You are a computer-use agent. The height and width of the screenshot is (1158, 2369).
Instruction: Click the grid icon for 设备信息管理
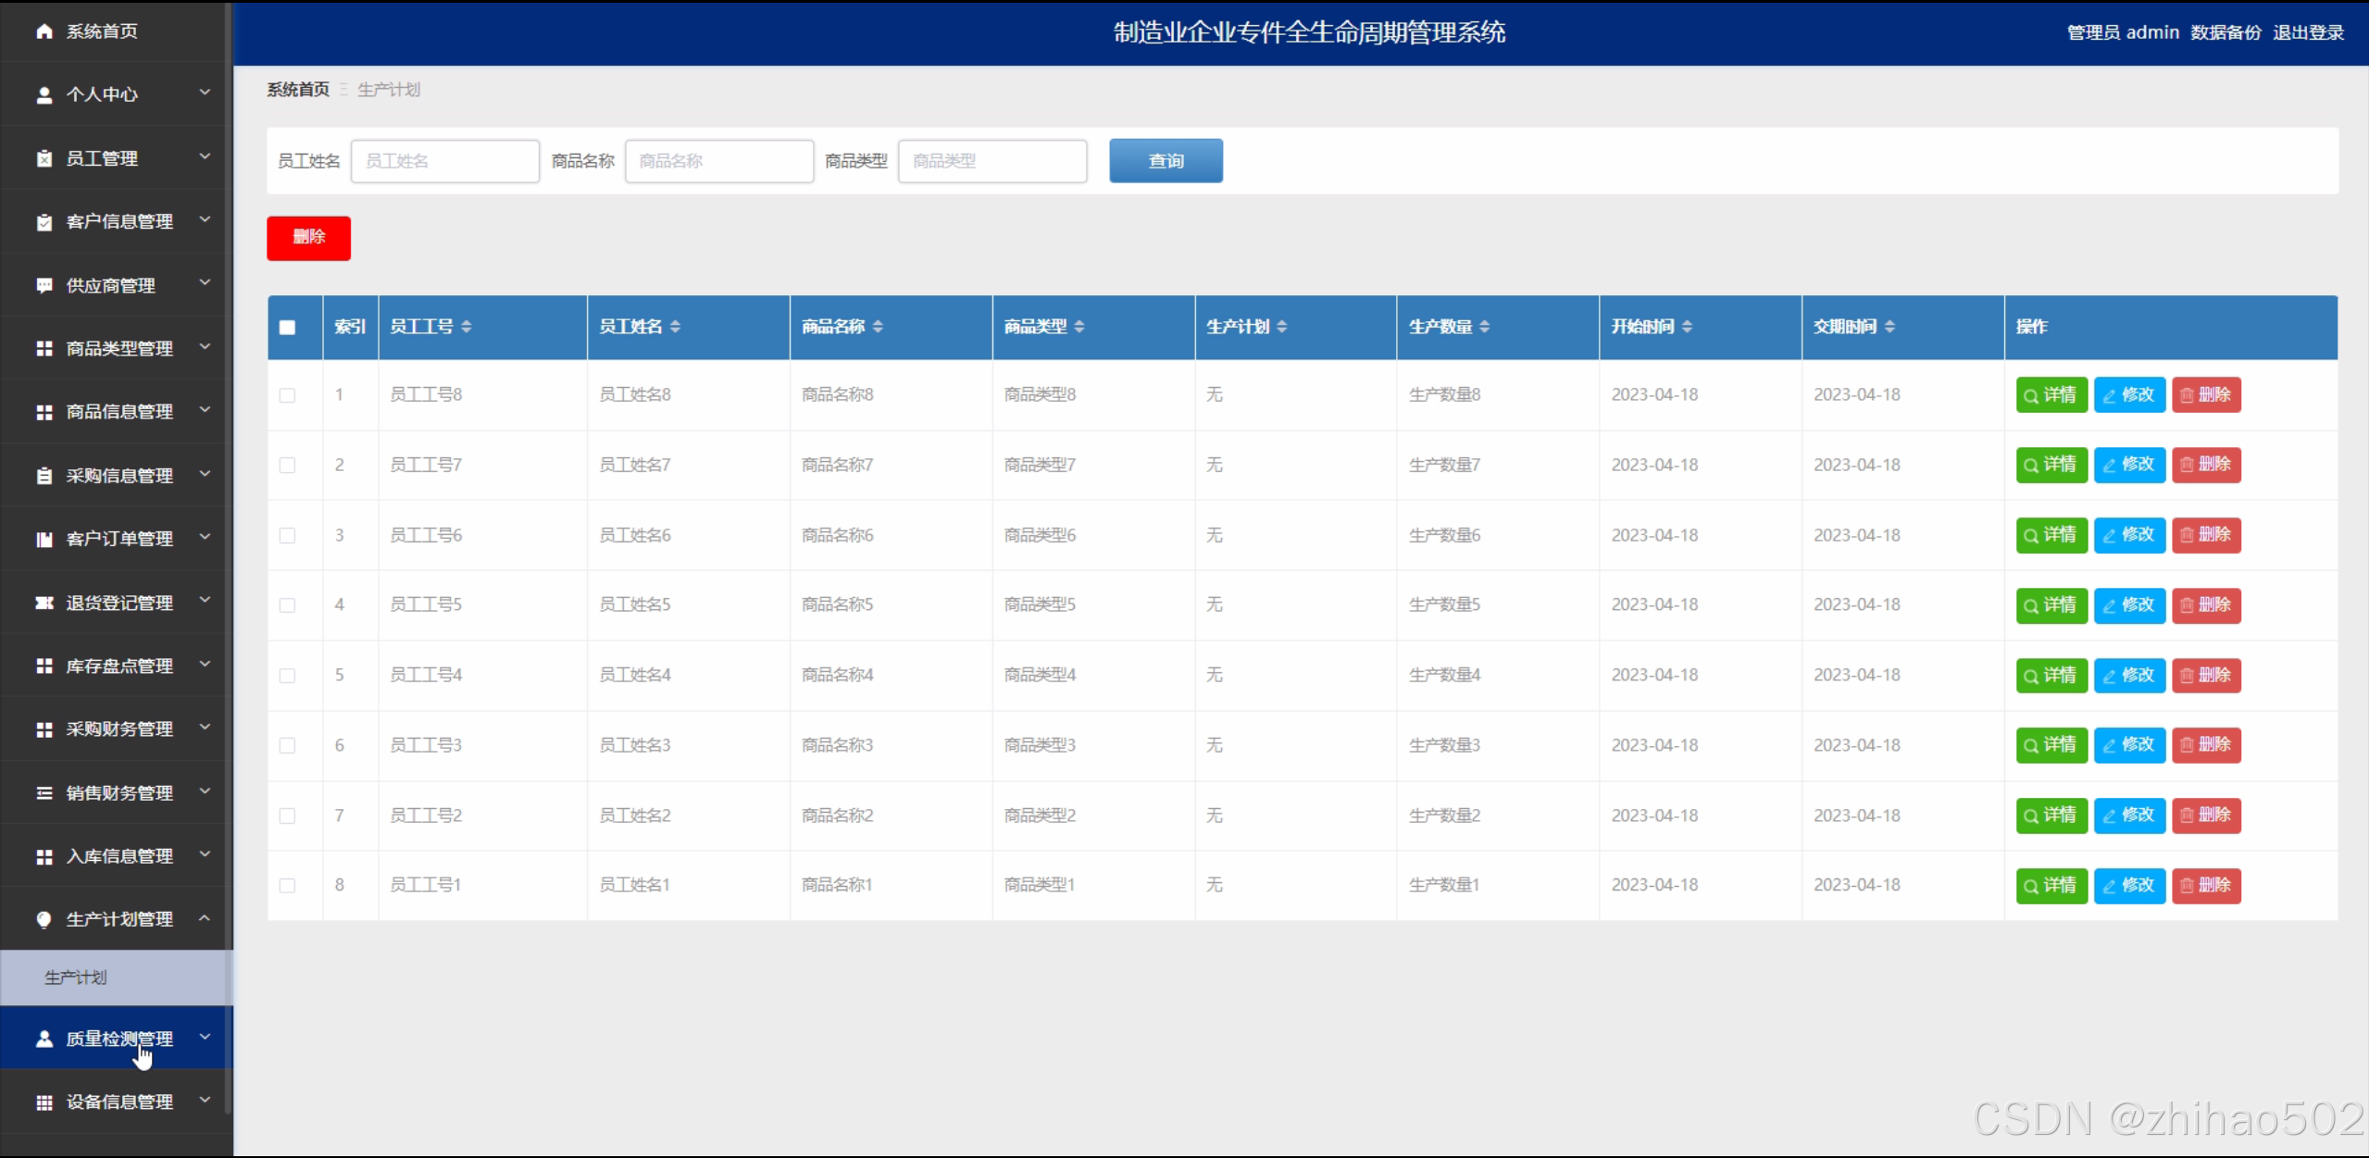coord(44,1102)
